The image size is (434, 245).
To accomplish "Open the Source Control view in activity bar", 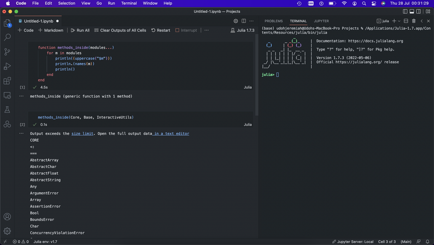I will point(7,52).
